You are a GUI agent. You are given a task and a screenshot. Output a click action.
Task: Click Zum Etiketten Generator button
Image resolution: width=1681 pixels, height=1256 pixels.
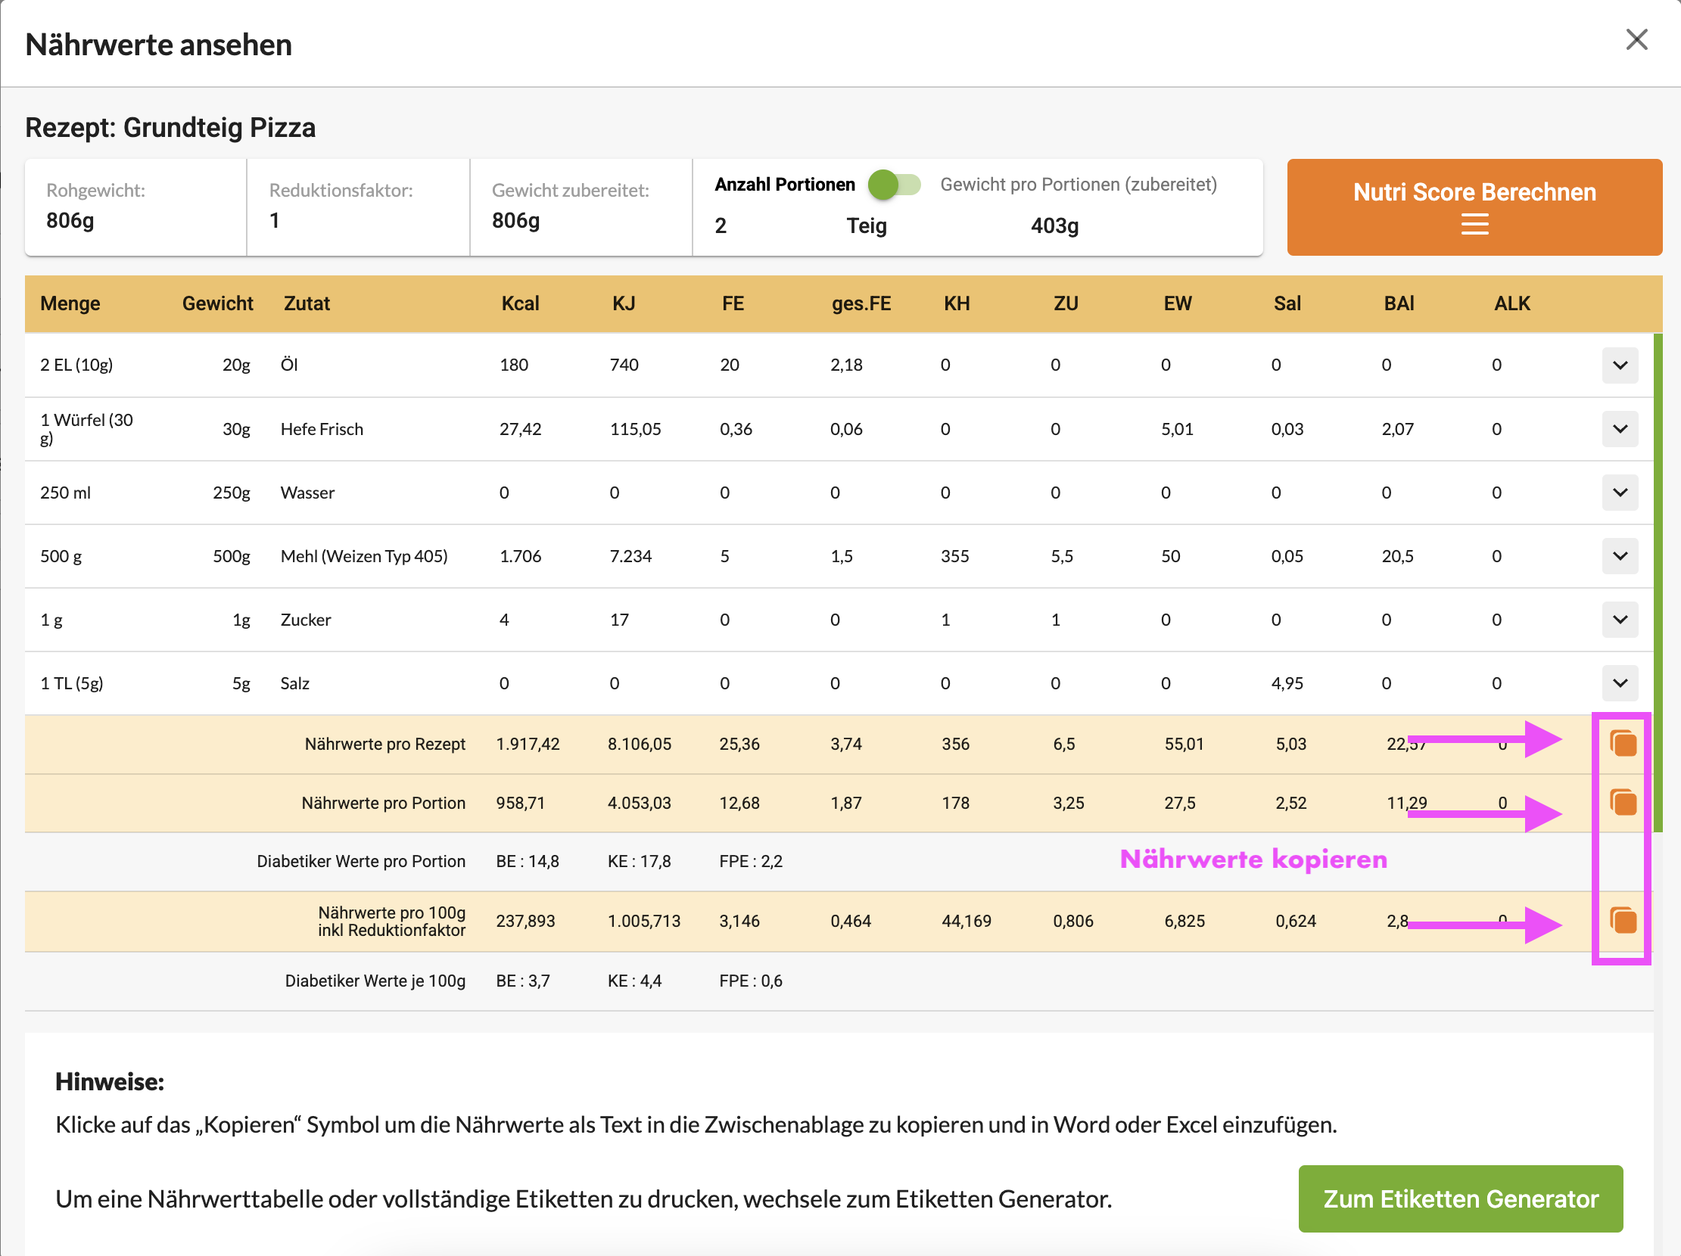point(1460,1198)
